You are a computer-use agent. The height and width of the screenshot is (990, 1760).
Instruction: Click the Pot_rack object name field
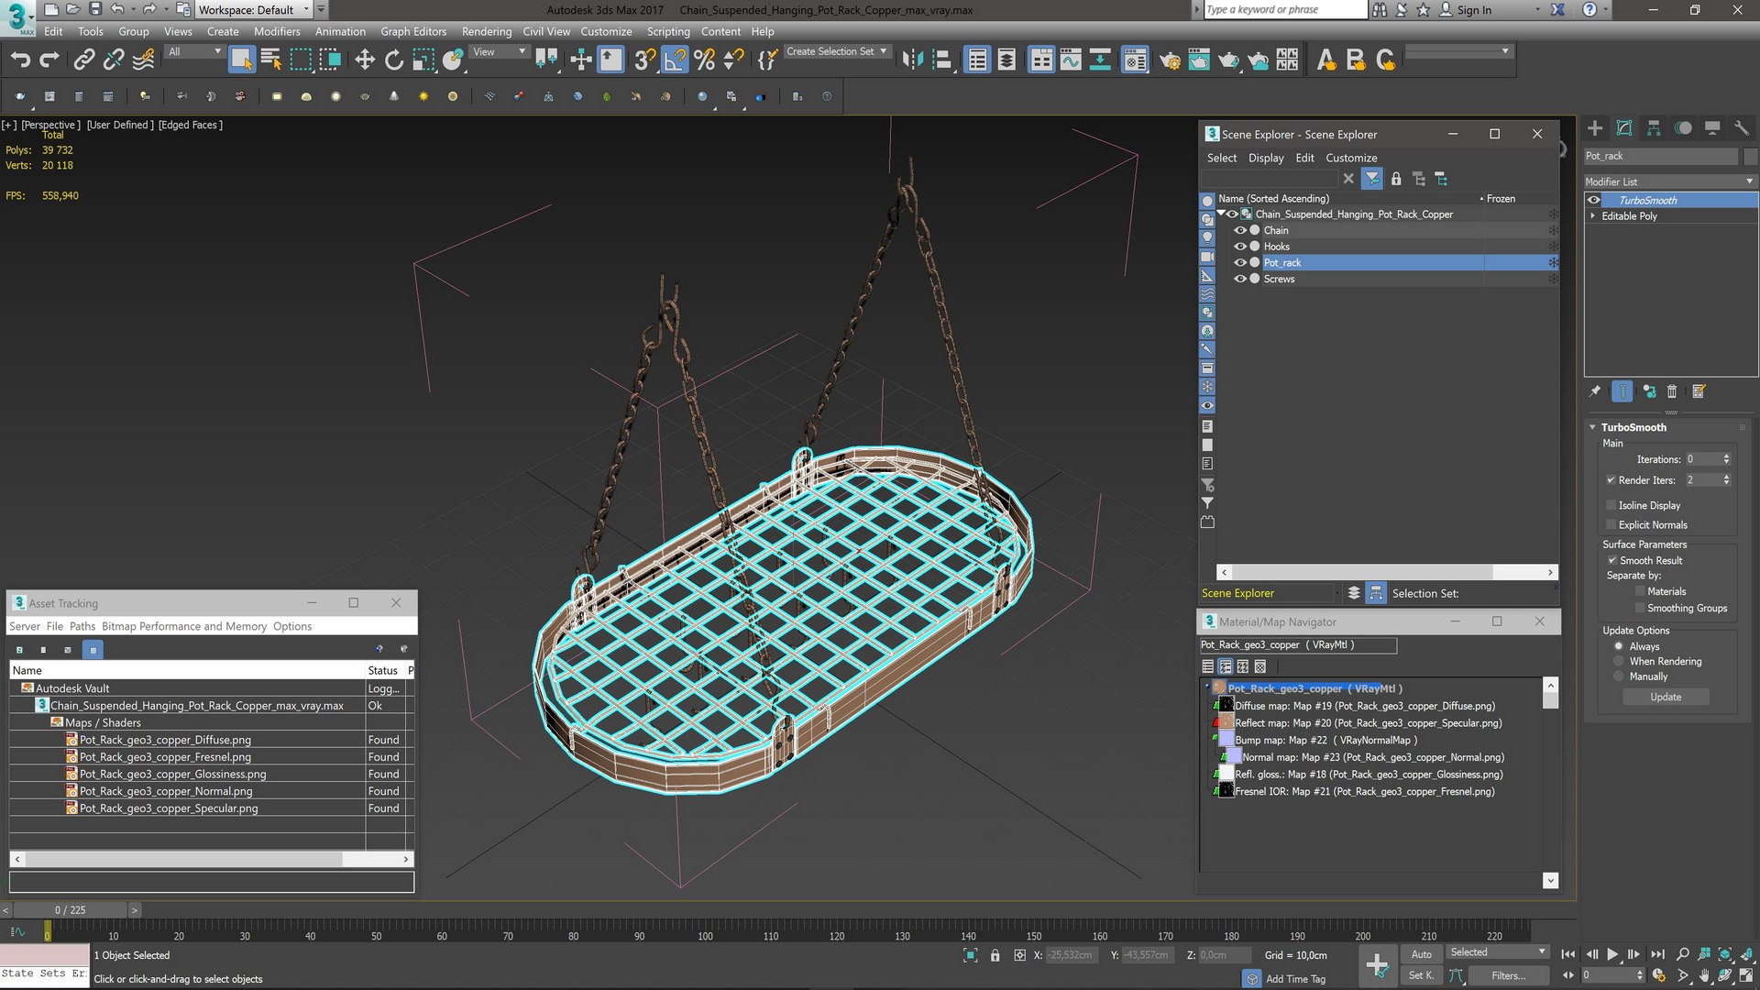[1660, 156]
